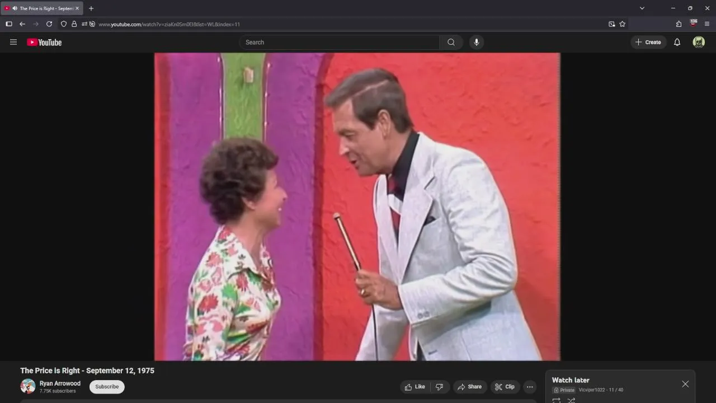
Task: Click the search magnifier button
Action: pyautogui.click(x=451, y=42)
